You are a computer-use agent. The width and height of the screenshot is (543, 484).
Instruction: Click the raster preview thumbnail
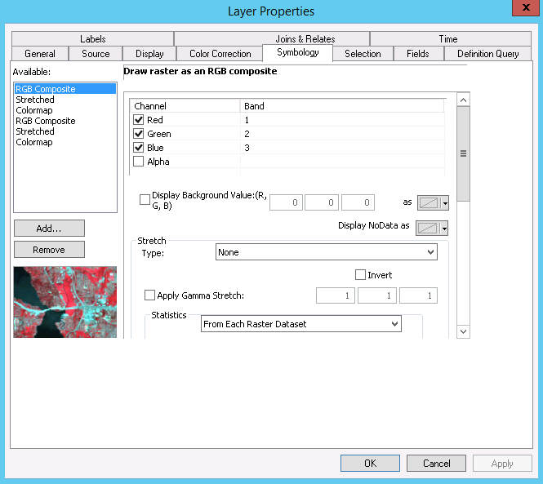[x=65, y=301]
